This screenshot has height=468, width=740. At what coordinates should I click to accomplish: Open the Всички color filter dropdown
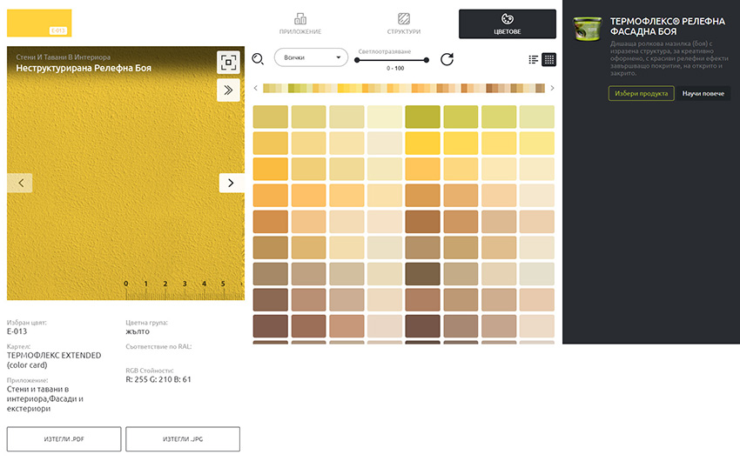[311, 58]
